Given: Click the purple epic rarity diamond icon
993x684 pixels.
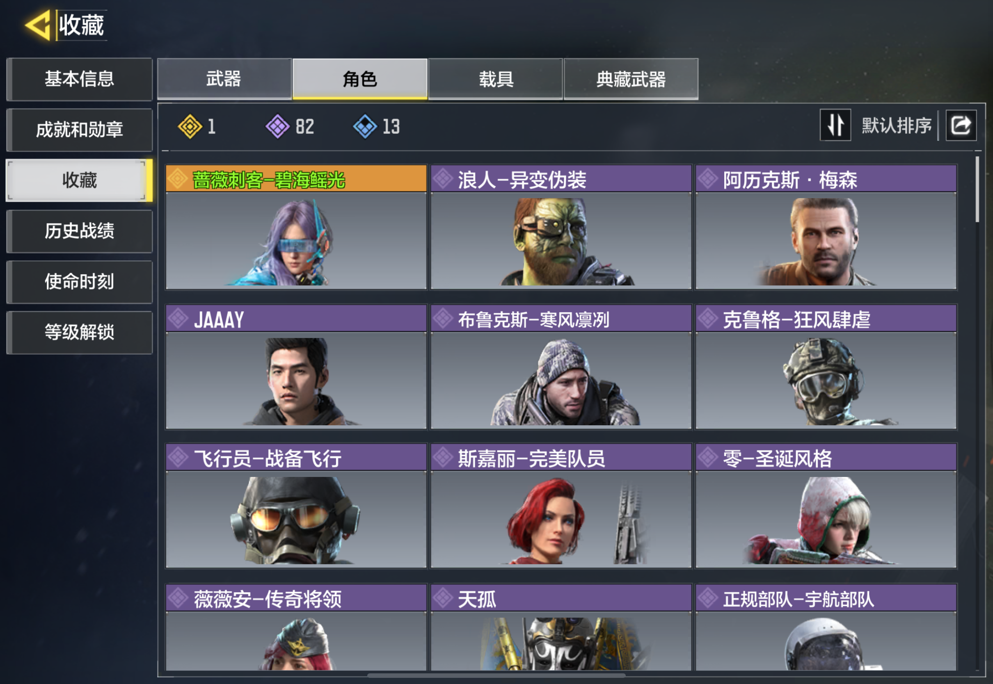Looking at the screenshot, I should 277,126.
